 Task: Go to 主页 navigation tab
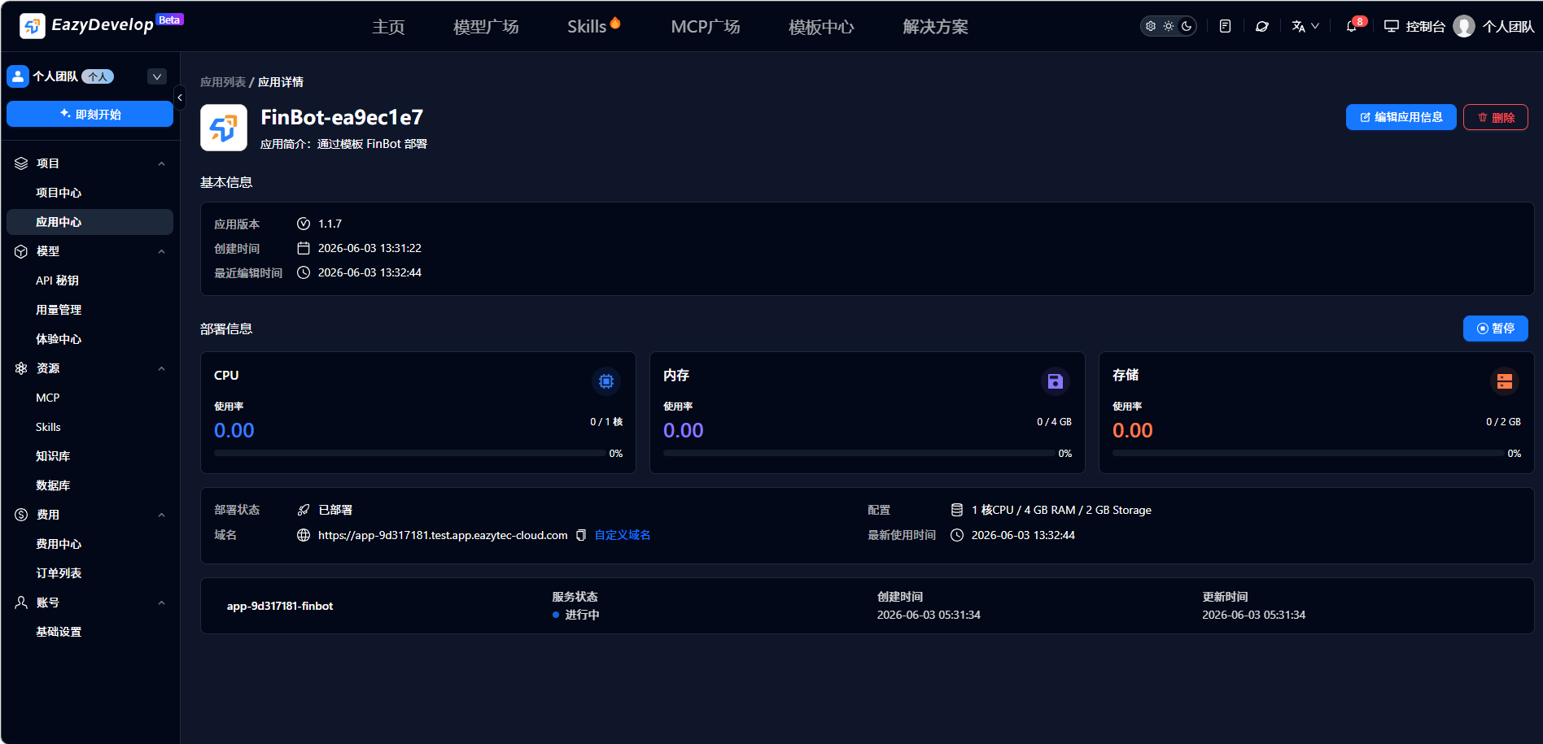[x=388, y=27]
